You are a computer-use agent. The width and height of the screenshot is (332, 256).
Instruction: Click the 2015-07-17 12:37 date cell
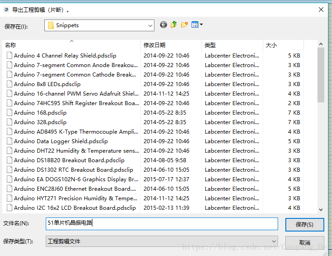coord(166,179)
